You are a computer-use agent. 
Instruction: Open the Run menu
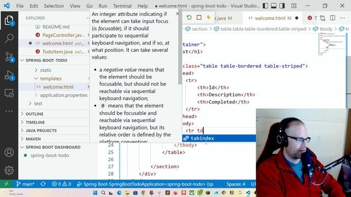(x=103, y=6)
